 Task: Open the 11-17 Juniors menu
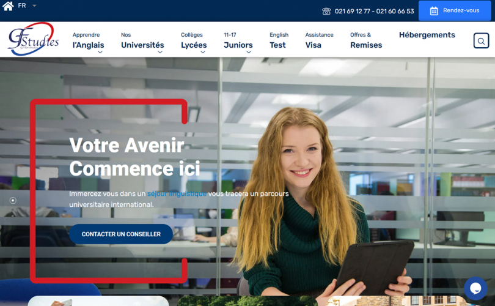(x=238, y=40)
